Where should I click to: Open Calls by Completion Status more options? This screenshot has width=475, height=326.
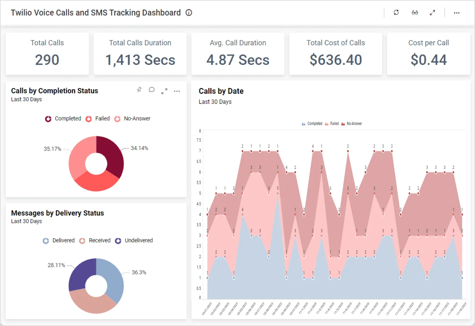177,91
